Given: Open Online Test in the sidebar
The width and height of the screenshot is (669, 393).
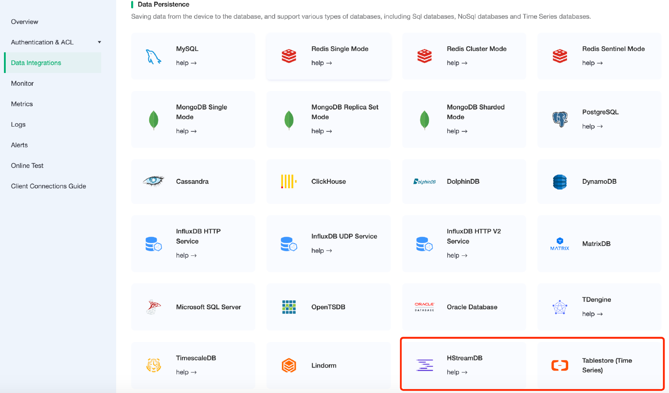Looking at the screenshot, I should (x=27, y=166).
